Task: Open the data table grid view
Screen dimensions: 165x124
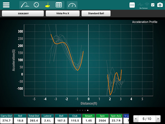Action: tap(59, 5)
